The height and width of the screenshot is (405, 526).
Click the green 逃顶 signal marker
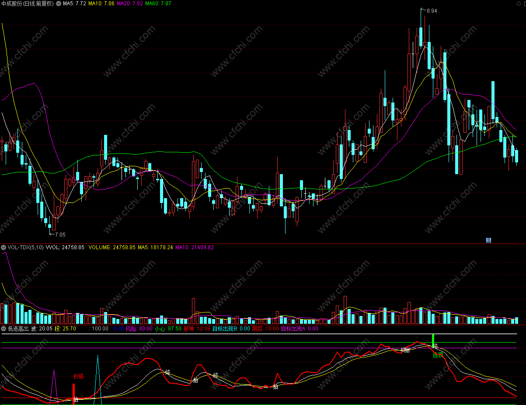point(438,355)
